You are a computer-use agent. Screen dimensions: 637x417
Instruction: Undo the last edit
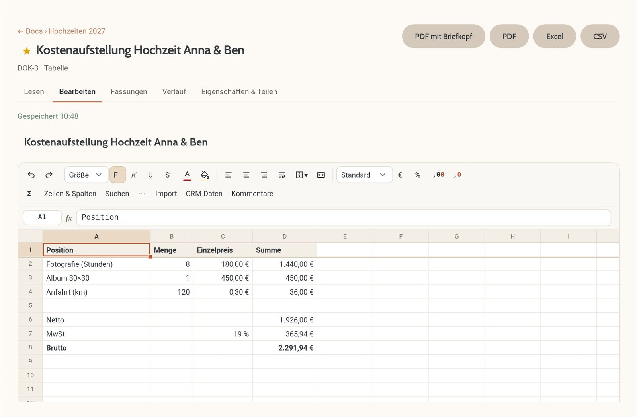pyautogui.click(x=31, y=175)
